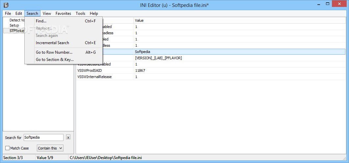Image resolution: width=349 pixels, height=163 pixels.
Task: Click the file path in the status bar
Action: pyautogui.click(x=106, y=158)
